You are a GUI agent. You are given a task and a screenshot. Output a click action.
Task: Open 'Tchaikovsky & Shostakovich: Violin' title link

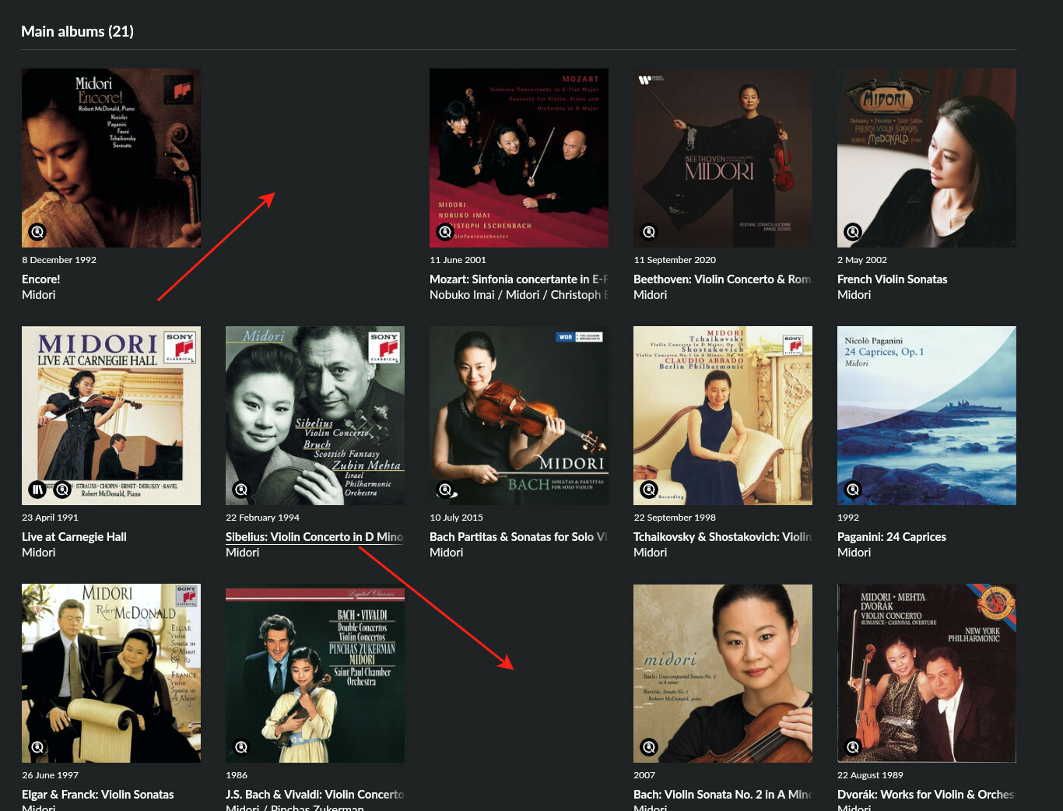point(722,537)
